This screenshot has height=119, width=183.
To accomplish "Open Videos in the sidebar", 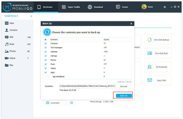I will 18,58.
